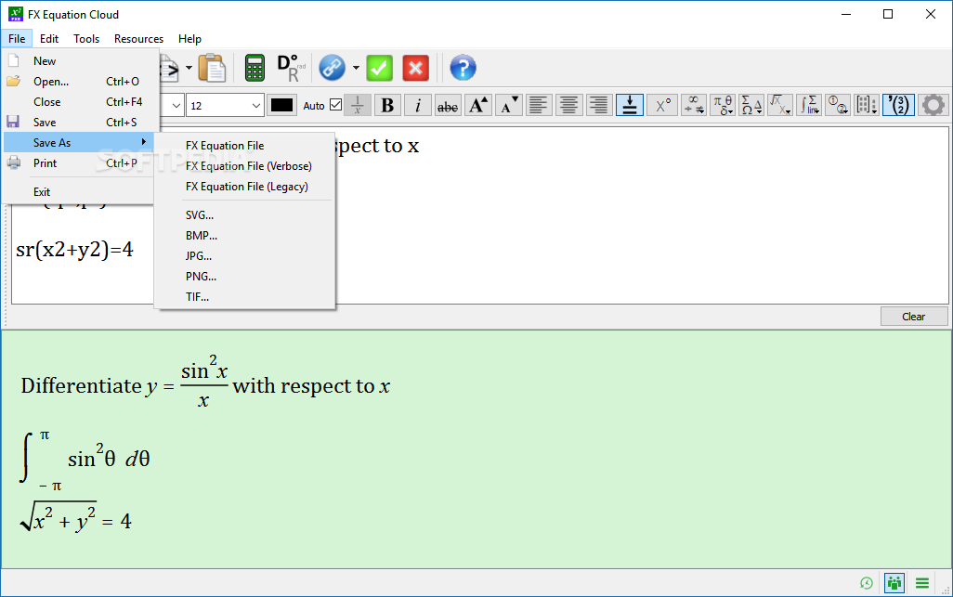Export equation as PNG...
953x597 pixels.
point(244,277)
